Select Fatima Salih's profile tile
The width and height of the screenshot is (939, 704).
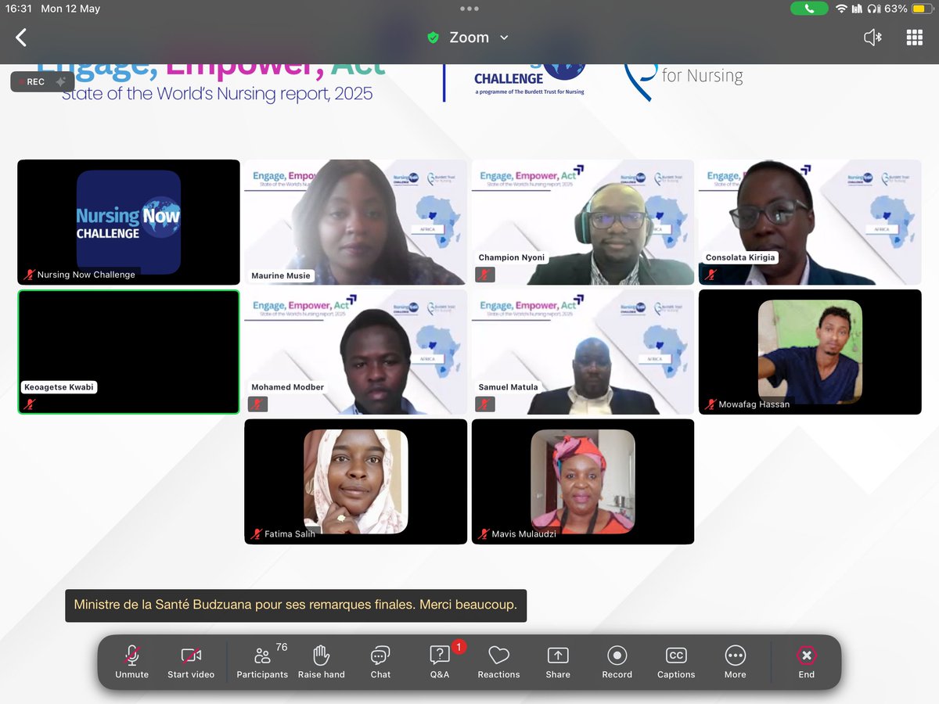356,482
